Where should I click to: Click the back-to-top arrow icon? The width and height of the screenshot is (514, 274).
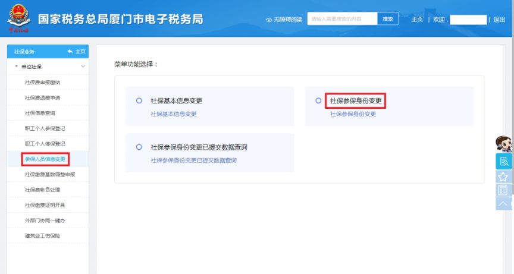(x=503, y=204)
